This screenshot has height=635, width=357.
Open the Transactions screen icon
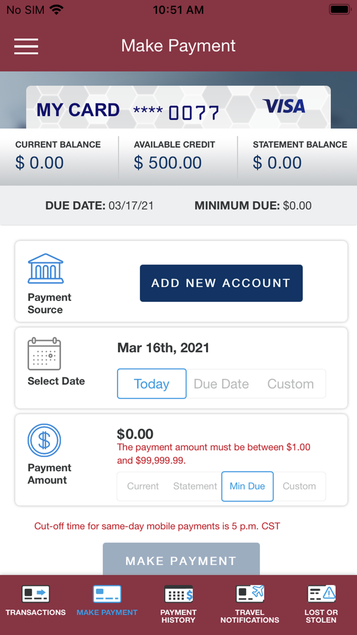[x=35, y=594]
